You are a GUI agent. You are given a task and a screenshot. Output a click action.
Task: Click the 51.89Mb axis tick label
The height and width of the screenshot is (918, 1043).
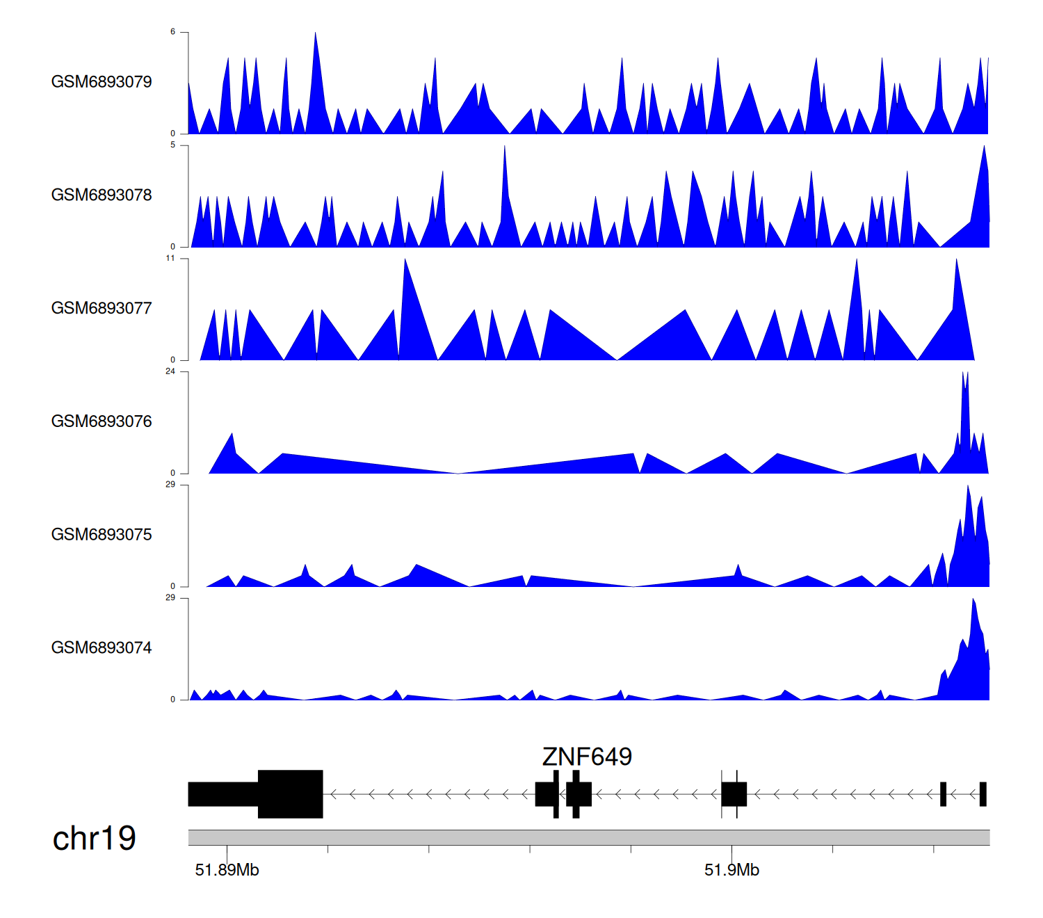(227, 870)
